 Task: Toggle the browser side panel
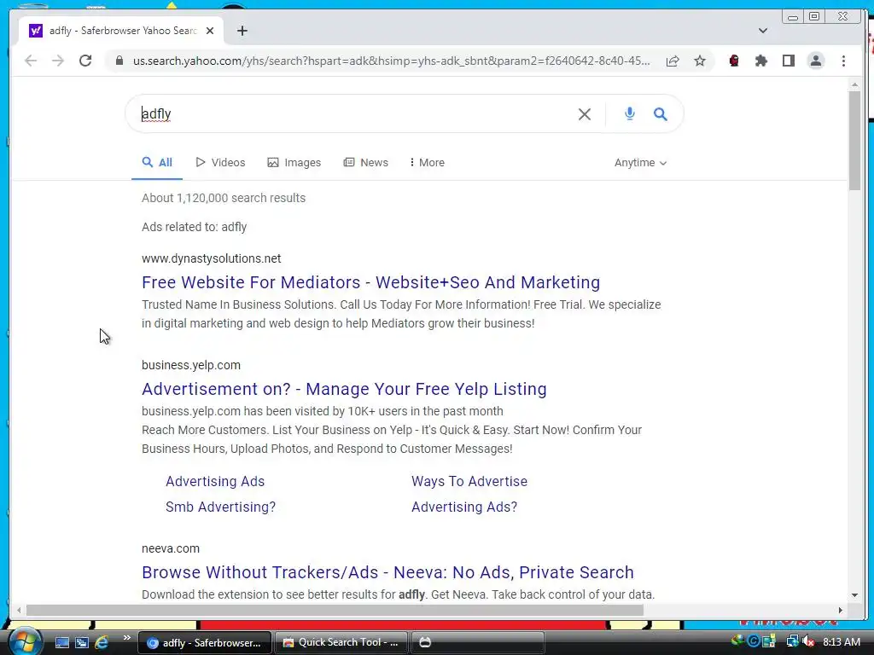coord(788,61)
